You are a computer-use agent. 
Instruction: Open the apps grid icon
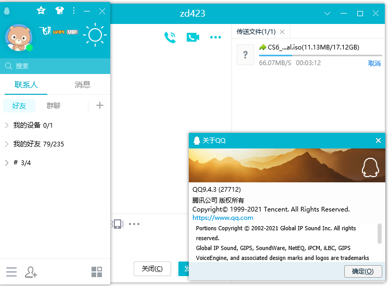[97, 272]
